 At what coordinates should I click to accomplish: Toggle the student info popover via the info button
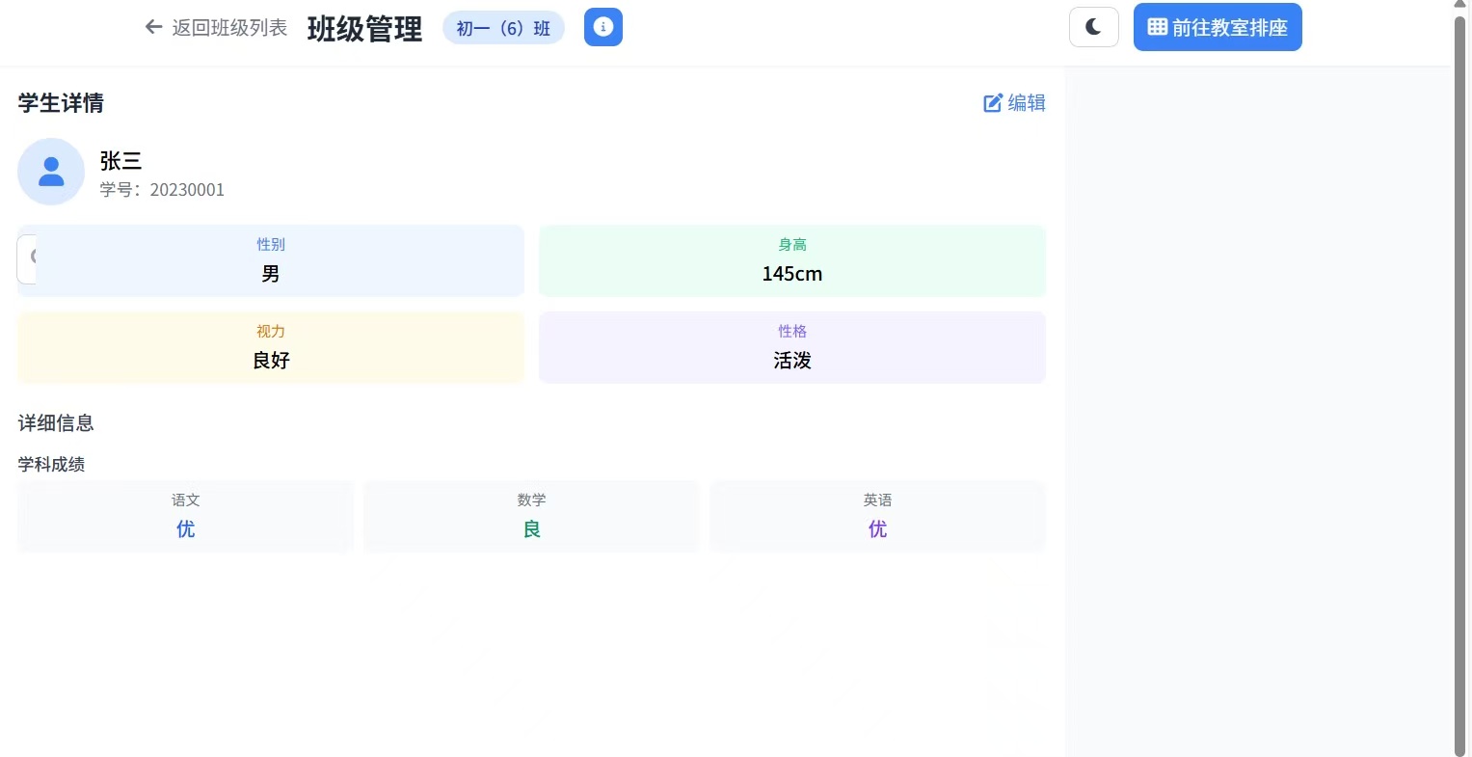coord(602,27)
